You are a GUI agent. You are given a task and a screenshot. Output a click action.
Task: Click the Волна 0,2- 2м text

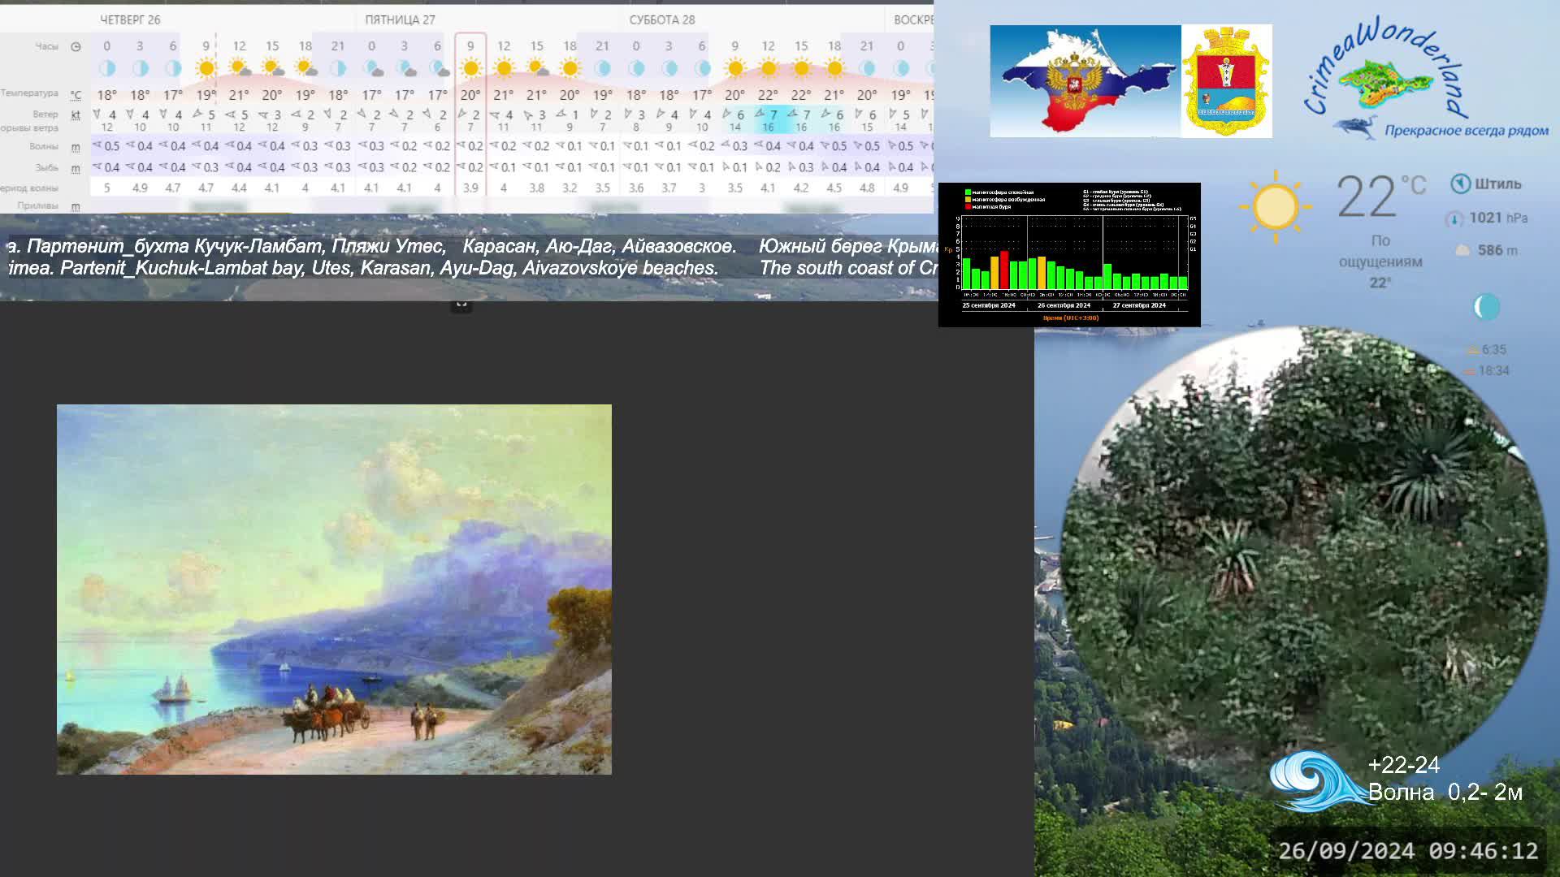tap(1445, 793)
